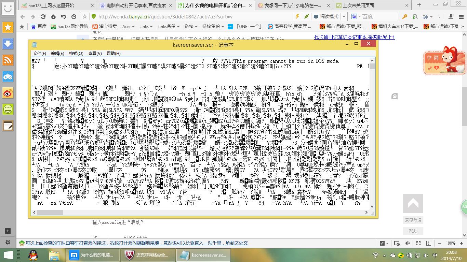Viewport: 467px width, 262px height.
Task: Open the downloads manager in browser toolbar
Action: (x=451, y=16)
